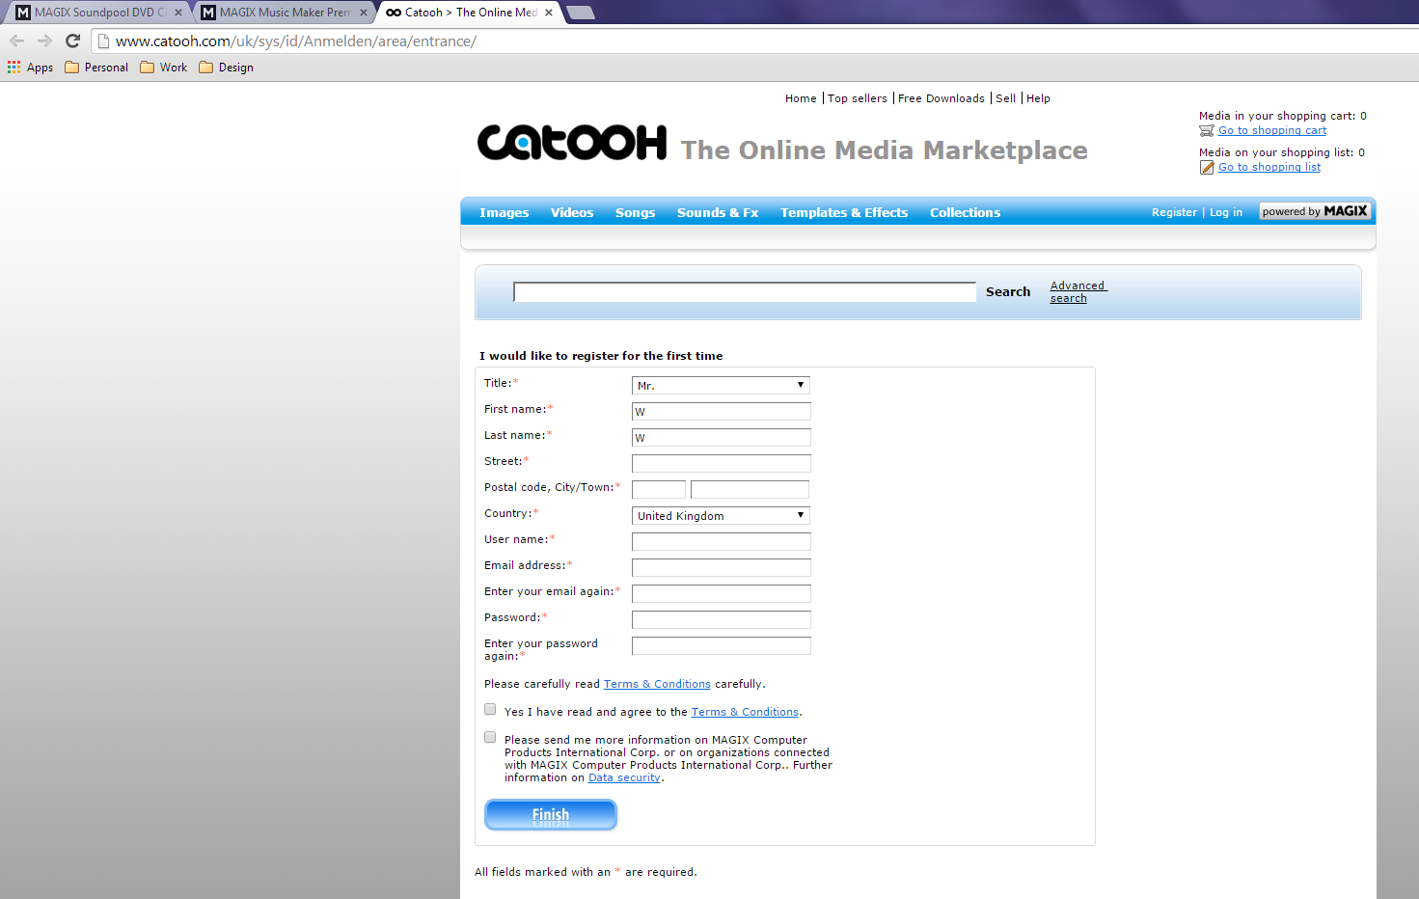Viewport: 1419px width, 899px height.
Task: Switch to MAGIX Soundpool DVD browser tab
Action: coord(98,13)
